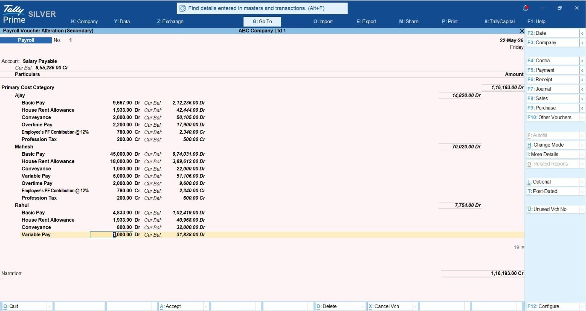Switch to F8: Sales voucher
The width and height of the screenshot is (586, 311).
tap(553, 98)
